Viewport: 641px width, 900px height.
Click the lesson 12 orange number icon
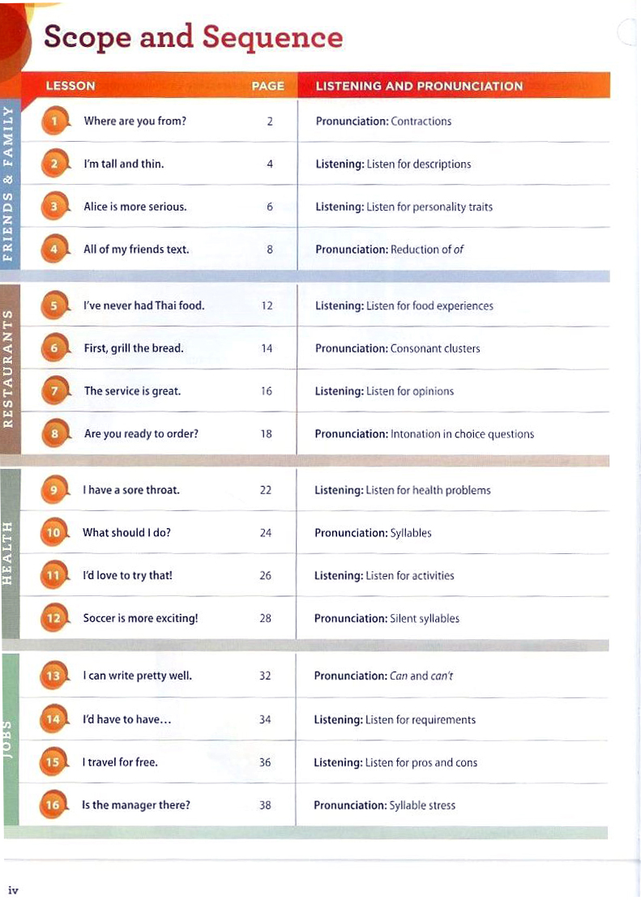tap(53, 619)
